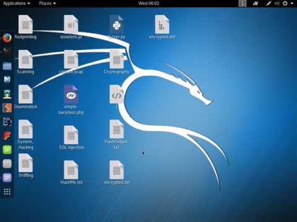
Task: Select the Scanning text file
Action: pos(25,62)
